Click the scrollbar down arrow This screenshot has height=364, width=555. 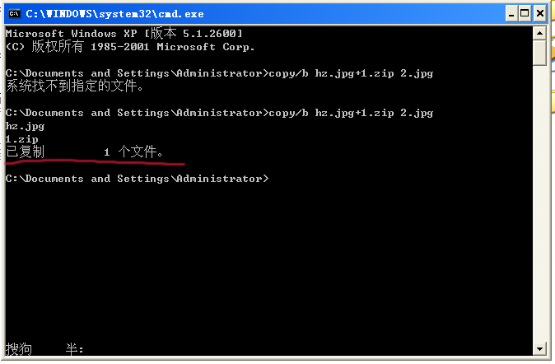pos(540,348)
